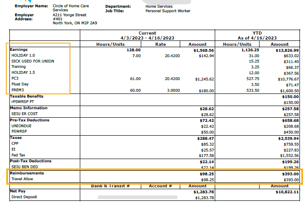Select the Direct Deposit row label
This screenshot has height=204, width=308.
[26, 197]
